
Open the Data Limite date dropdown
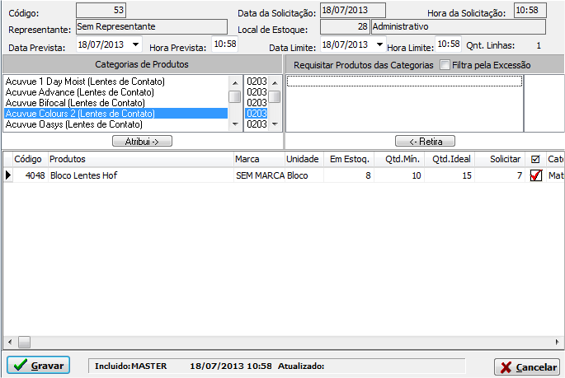tap(379, 44)
